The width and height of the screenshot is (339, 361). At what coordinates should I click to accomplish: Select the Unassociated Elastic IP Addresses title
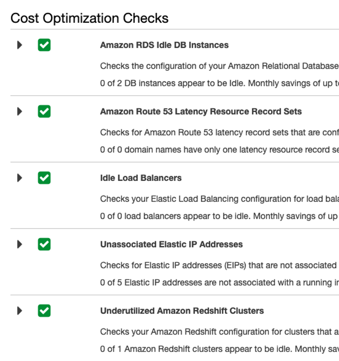coord(171,244)
